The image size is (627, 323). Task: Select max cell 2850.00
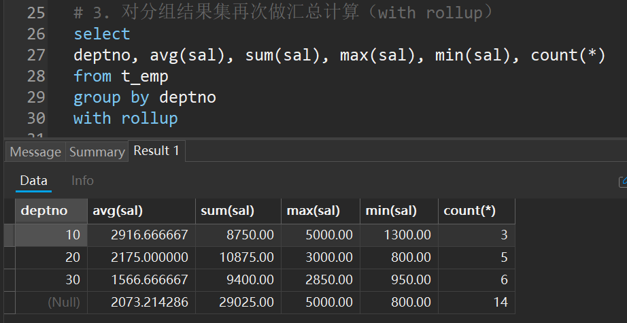[321, 279]
